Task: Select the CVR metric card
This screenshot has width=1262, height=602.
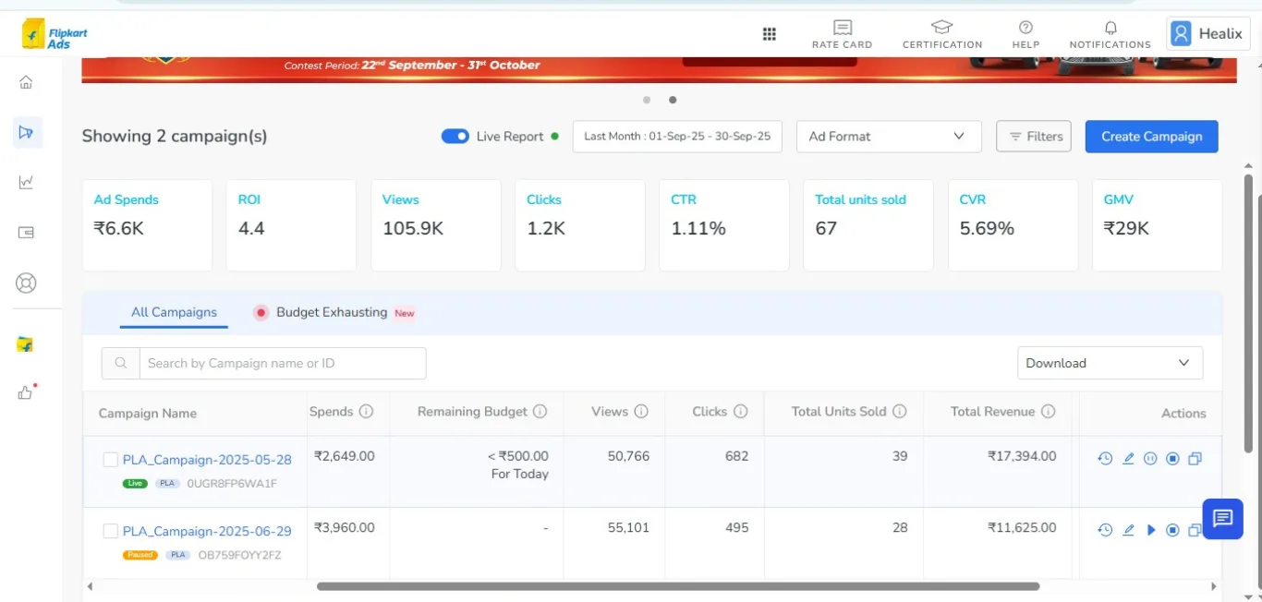Action: [x=1013, y=225]
